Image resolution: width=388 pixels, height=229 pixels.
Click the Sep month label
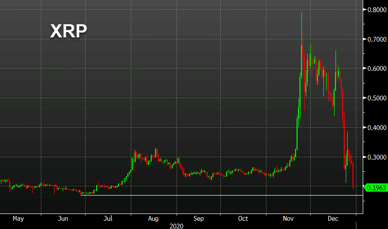click(199, 219)
